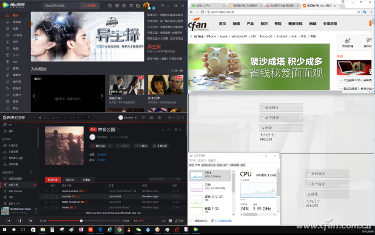The image size is (375, 235).
Task: Toggle shuffle mode in NetEase player bar
Action: pos(163,221)
